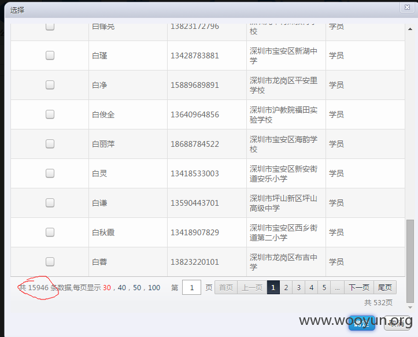The image size is (418, 337).
Task: Click the name 白瑾
Action: (x=99, y=55)
